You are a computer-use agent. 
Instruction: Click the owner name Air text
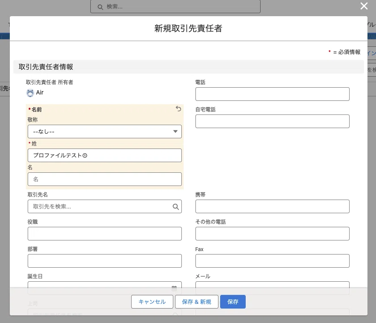click(x=40, y=92)
